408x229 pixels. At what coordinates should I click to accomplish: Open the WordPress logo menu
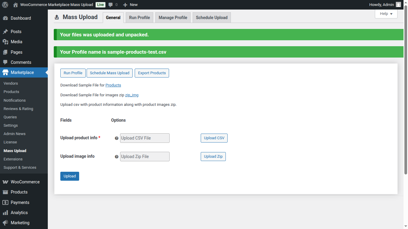point(5,4)
